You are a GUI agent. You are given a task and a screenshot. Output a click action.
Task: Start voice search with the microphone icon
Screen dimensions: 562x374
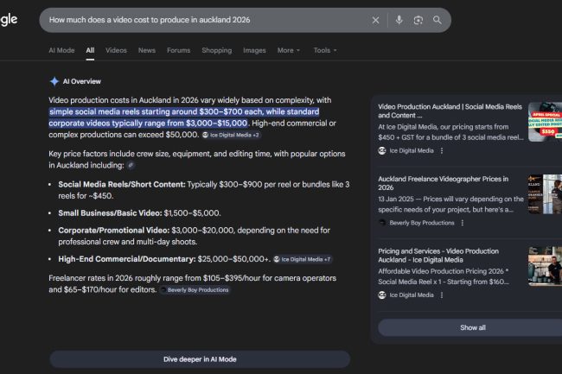399,20
